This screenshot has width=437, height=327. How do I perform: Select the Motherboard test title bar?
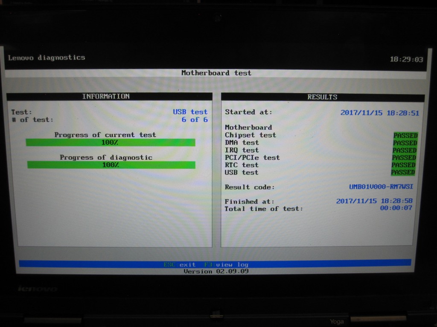[216, 73]
